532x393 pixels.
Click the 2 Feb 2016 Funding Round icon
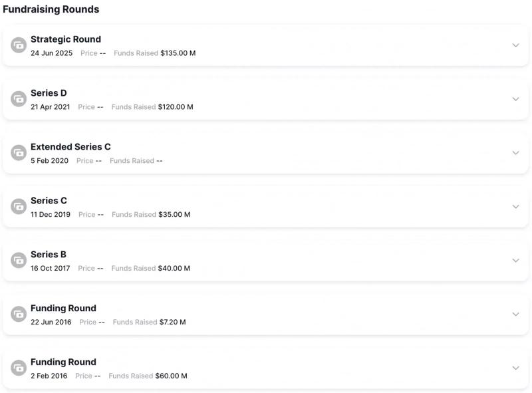(x=19, y=368)
